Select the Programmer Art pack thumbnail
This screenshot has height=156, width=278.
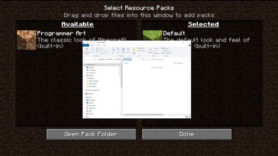click(26, 40)
